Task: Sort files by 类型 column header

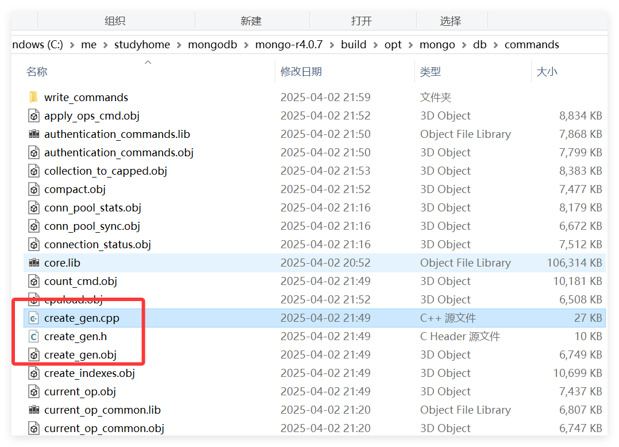Action: pyautogui.click(x=430, y=71)
